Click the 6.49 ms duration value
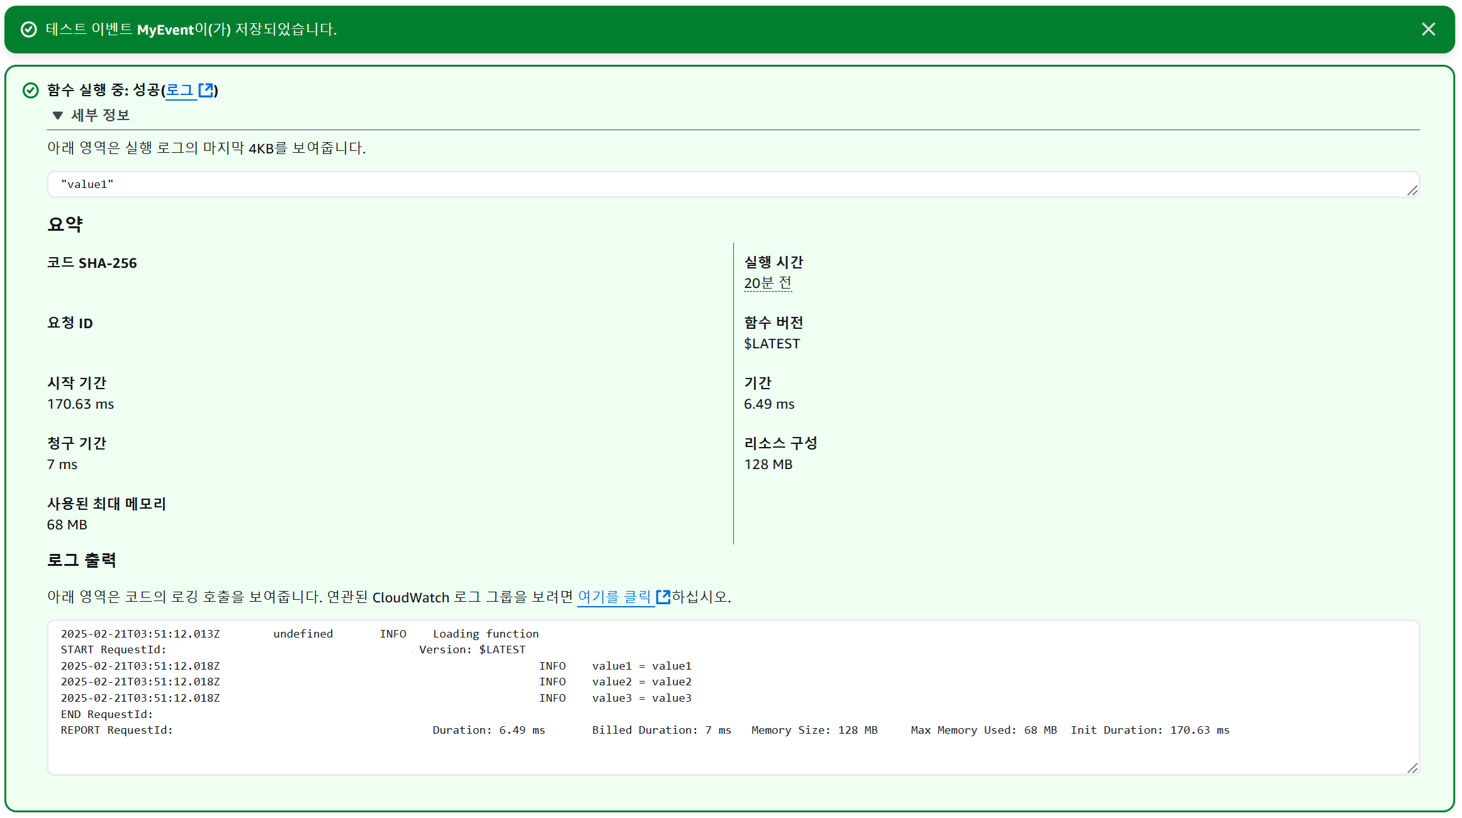The height and width of the screenshot is (818, 1462). 768,404
